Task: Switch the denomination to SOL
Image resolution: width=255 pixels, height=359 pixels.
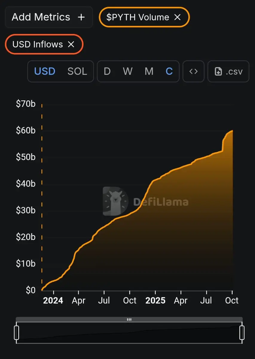Action: click(77, 72)
